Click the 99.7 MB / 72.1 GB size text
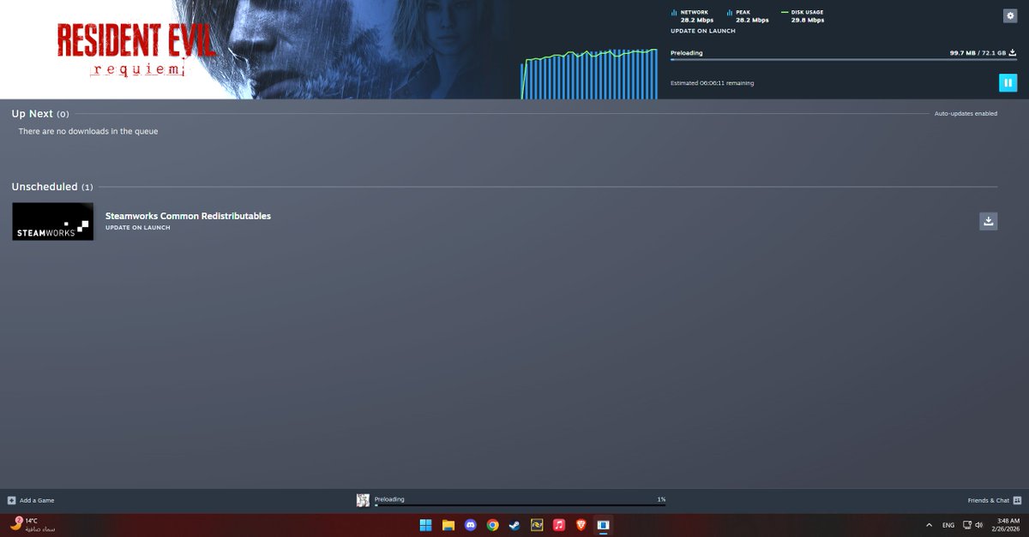 click(978, 52)
